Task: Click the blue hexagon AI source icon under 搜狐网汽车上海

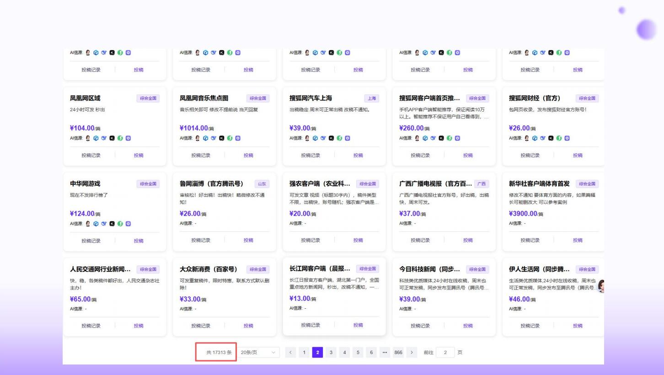Action: point(316,138)
